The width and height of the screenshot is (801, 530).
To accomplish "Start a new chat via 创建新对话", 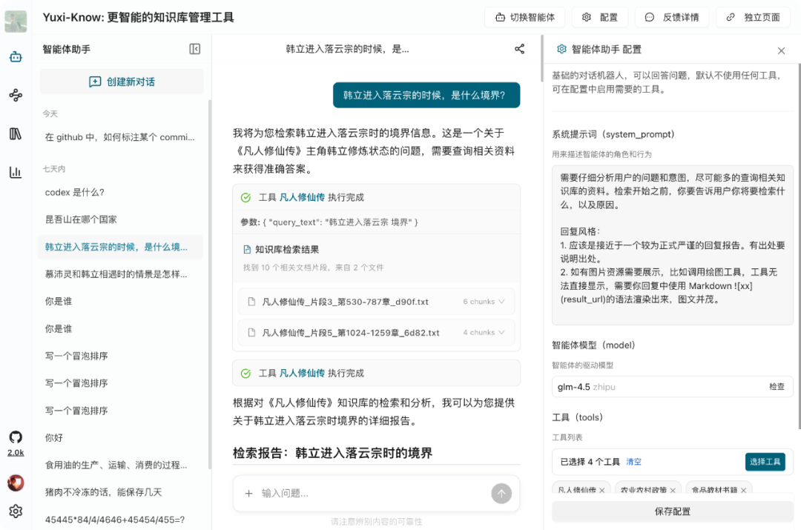I will tap(121, 82).
